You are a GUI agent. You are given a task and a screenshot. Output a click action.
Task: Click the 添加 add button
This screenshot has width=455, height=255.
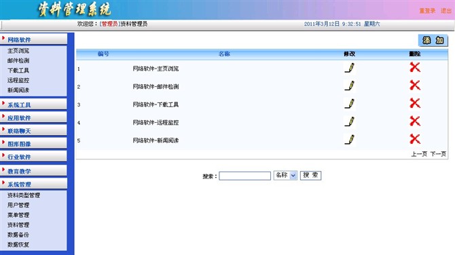click(x=433, y=40)
